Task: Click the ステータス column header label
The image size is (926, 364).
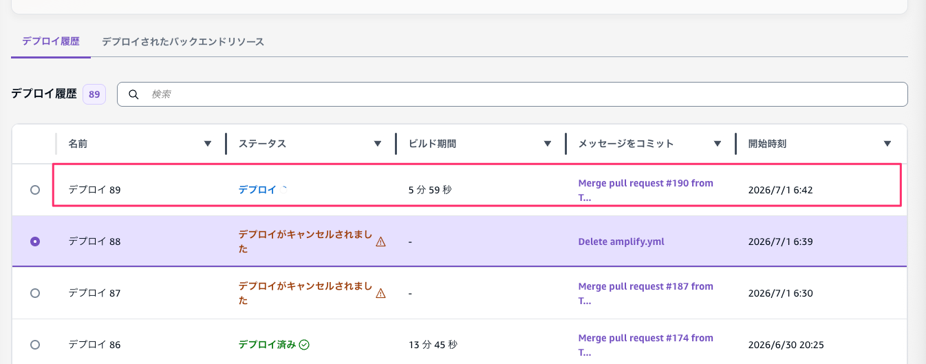Action: click(262, 144)
